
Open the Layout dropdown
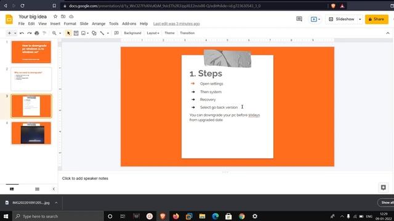point(153,33)
